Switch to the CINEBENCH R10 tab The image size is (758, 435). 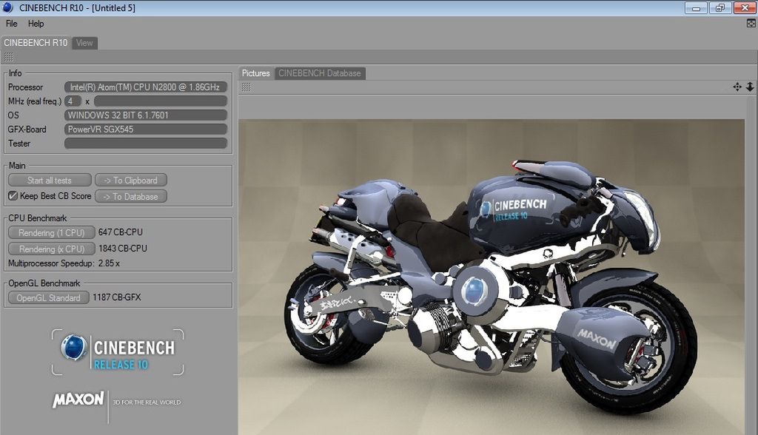pos(36,43)
